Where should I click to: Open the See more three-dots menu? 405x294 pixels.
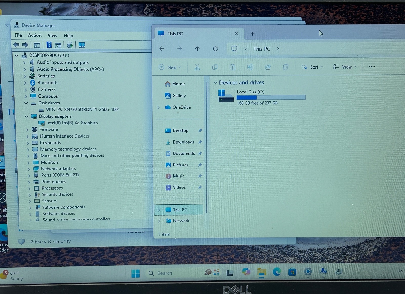click(372, 67)
